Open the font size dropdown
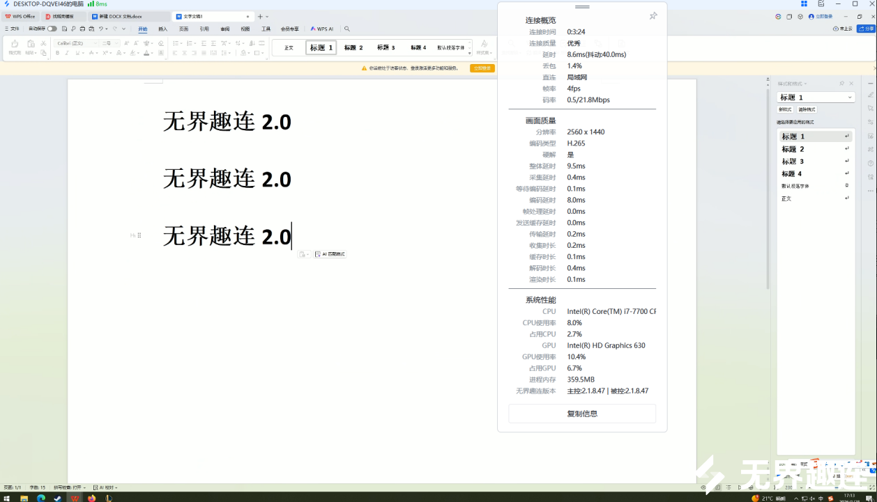877x502 pixels. coord(116,43)
